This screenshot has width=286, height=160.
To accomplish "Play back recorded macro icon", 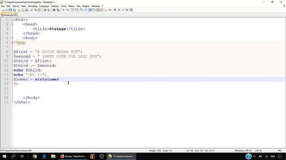I will 123,10.
